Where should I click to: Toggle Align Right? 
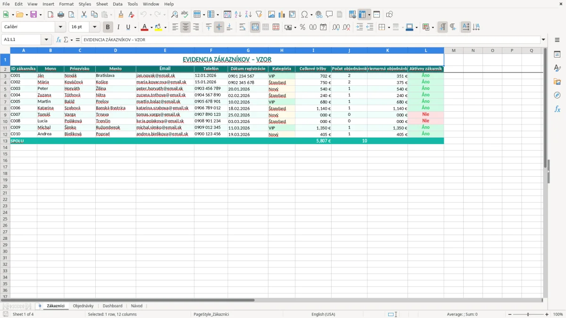click(x=196, y=27)
